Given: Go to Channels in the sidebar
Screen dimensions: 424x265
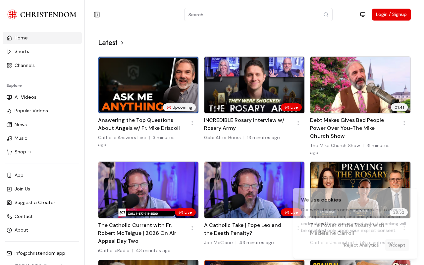Looking at the screenshot, I should tap(42, 65).
